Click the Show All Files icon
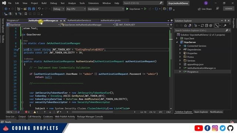 (x=211, y=25)
